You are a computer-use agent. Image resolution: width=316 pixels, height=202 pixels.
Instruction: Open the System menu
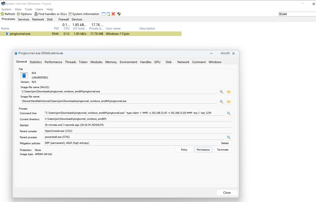coord(6,9)
